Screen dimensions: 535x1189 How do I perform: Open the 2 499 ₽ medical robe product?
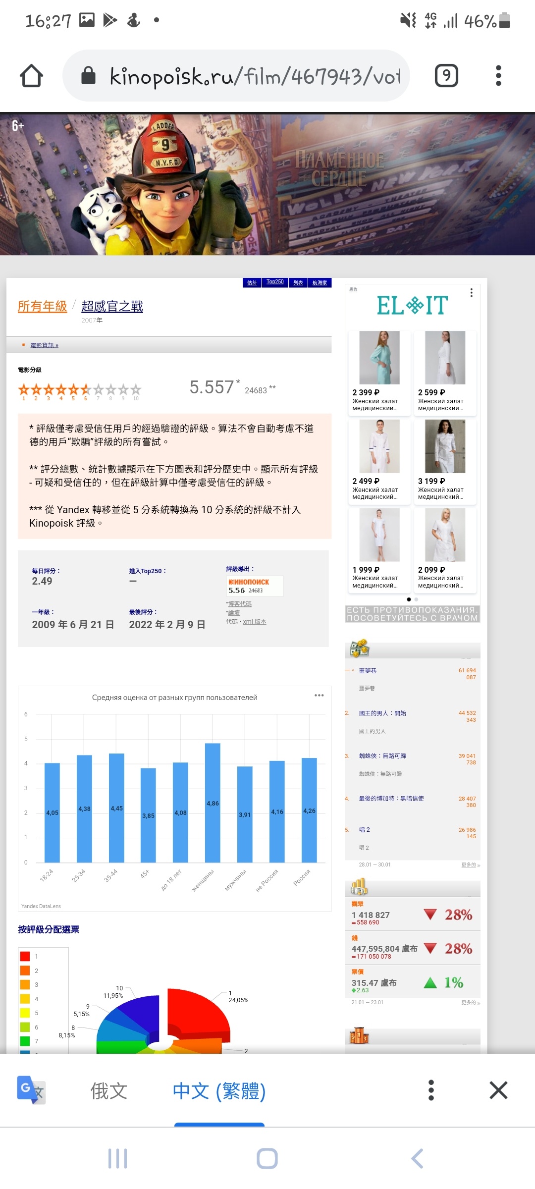pos(379,462)
